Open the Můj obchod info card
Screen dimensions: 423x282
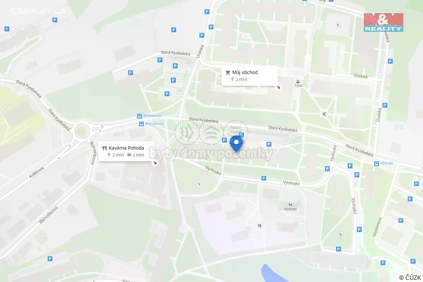point(250,76)
